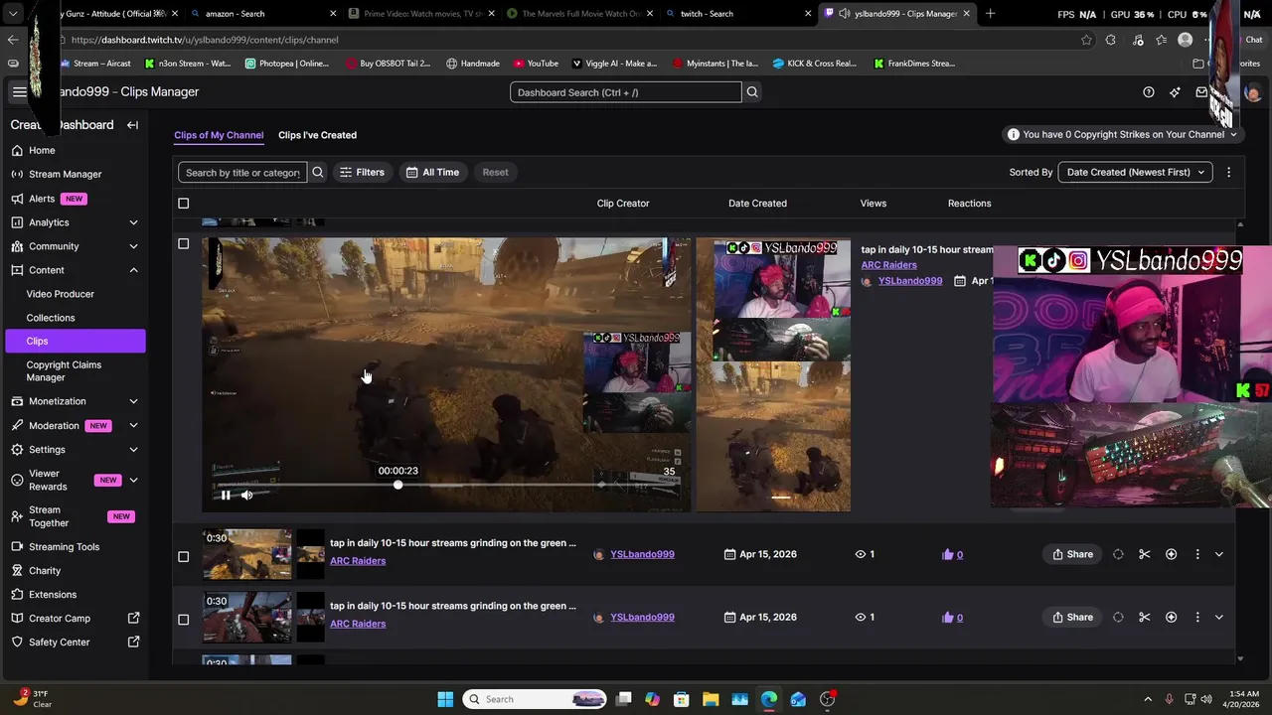Expand the Analytics sidebar section
Viewport: 1272px width, 715px height.
click(x=133, y=222)
